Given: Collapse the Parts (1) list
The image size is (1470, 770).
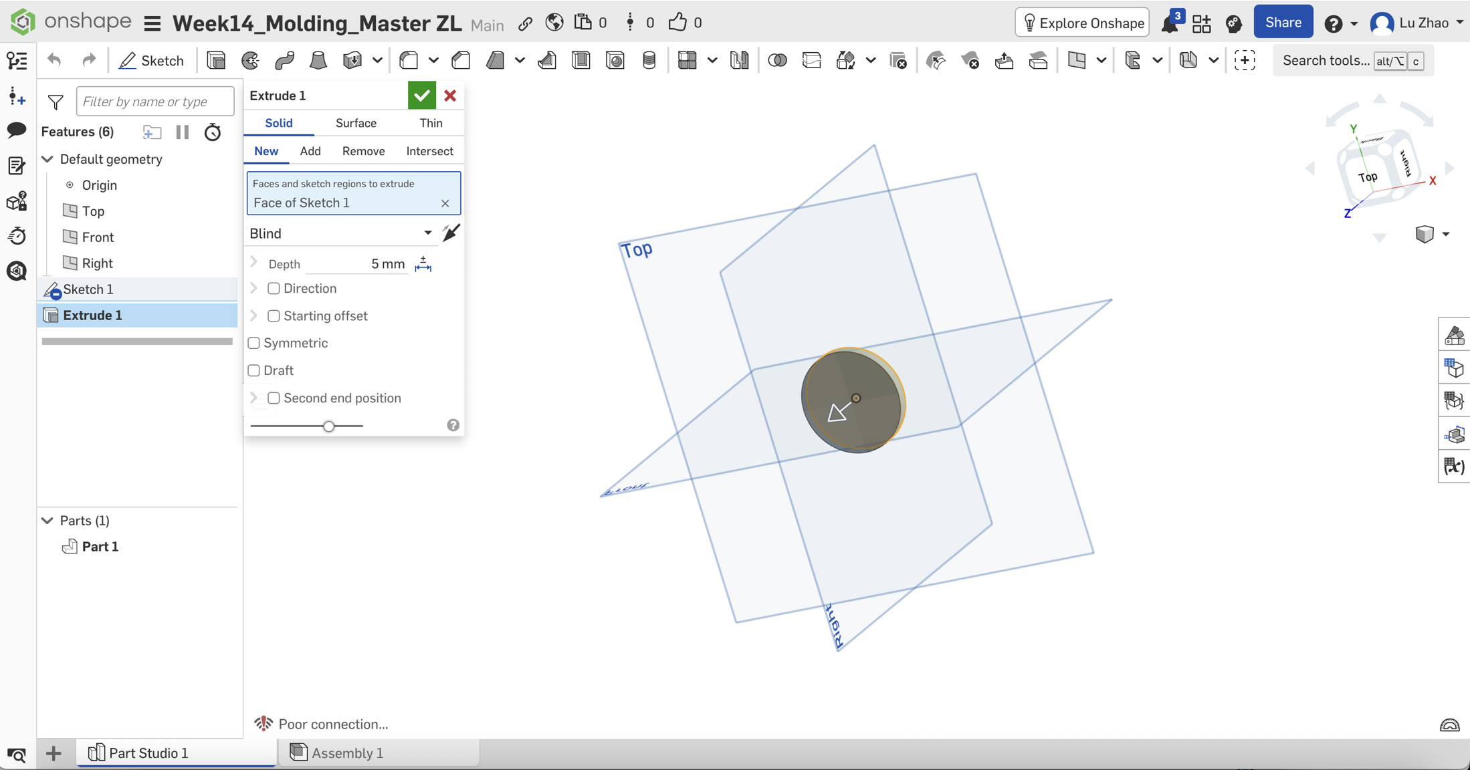Looking at the screenshot, I should 47,521.
